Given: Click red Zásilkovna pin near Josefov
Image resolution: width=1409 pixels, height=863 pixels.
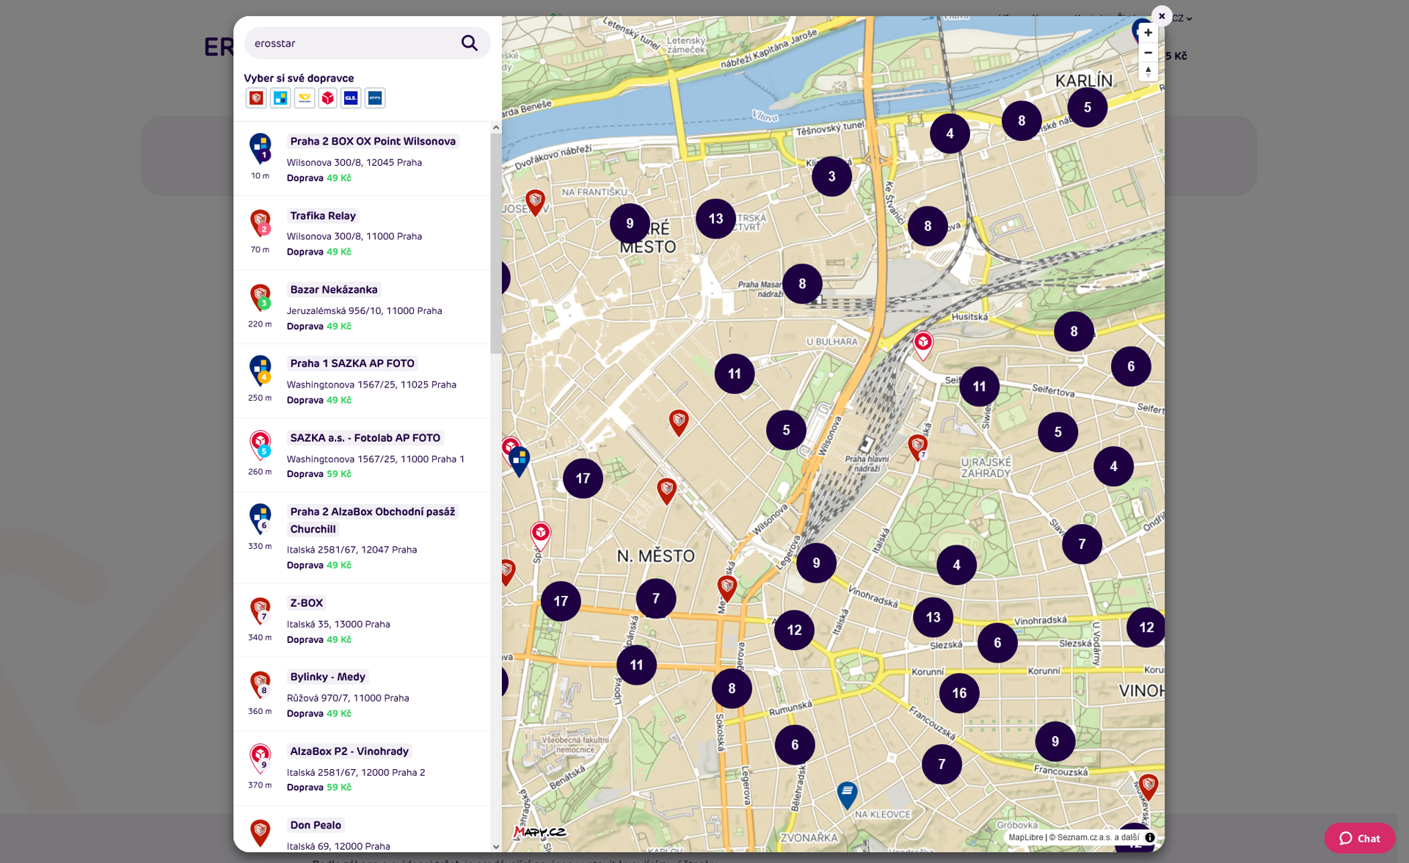Looking at the screenshot, I should pyautogui.click(x=535, y=203).
